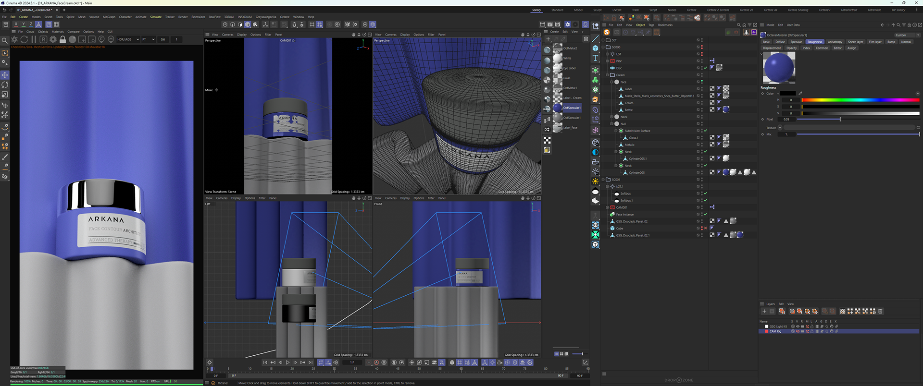The image size is (923, 386).
Task: Click the Octane clay mode sphere icon
Action: click(x=72, y=39)
